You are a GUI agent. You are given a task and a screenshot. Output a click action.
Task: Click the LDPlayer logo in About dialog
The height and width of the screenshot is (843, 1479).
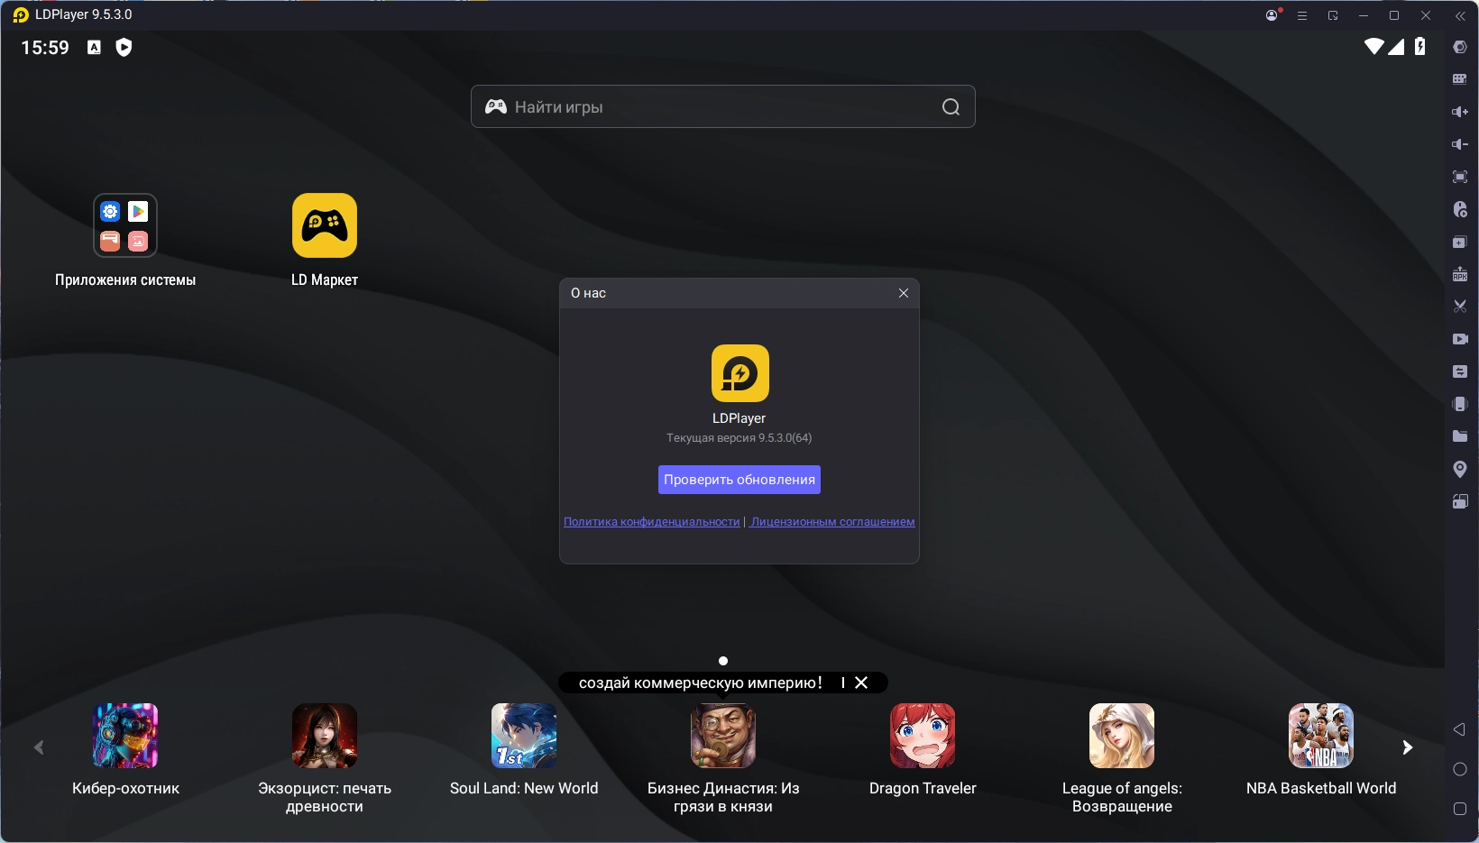pyautogui.click(x=740, y=373)
